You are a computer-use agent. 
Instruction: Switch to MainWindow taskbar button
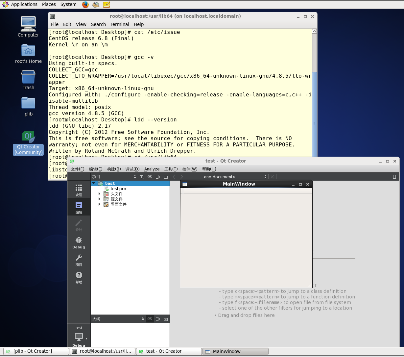[x=235, y=351]
